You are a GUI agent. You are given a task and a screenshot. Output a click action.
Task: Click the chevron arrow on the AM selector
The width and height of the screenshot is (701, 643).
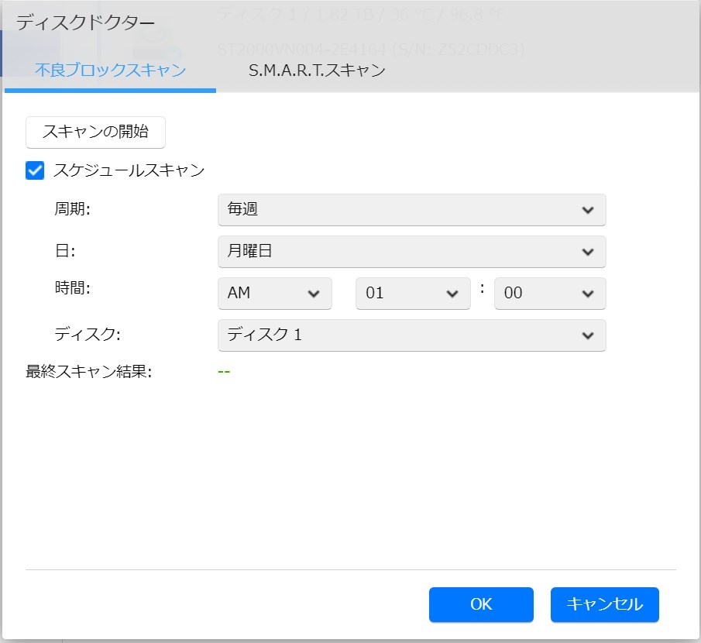[x=314, y=294]
